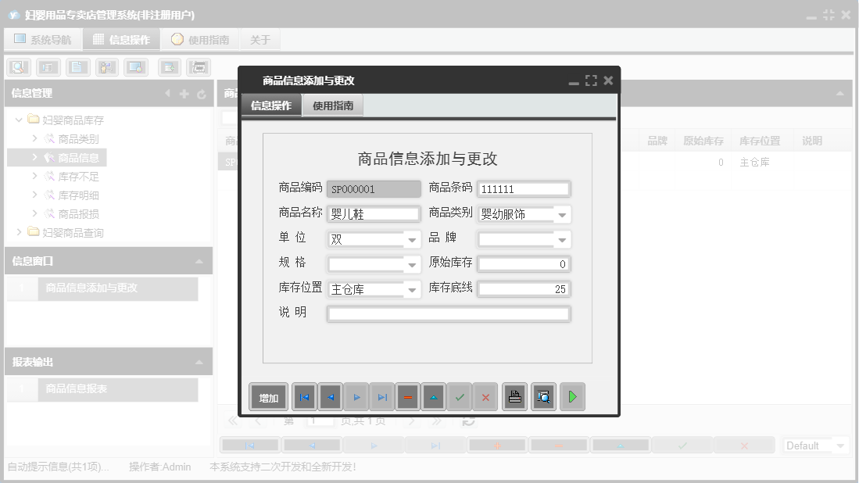Switch to the 使用指南 tab in dialog

coord(333,106)
